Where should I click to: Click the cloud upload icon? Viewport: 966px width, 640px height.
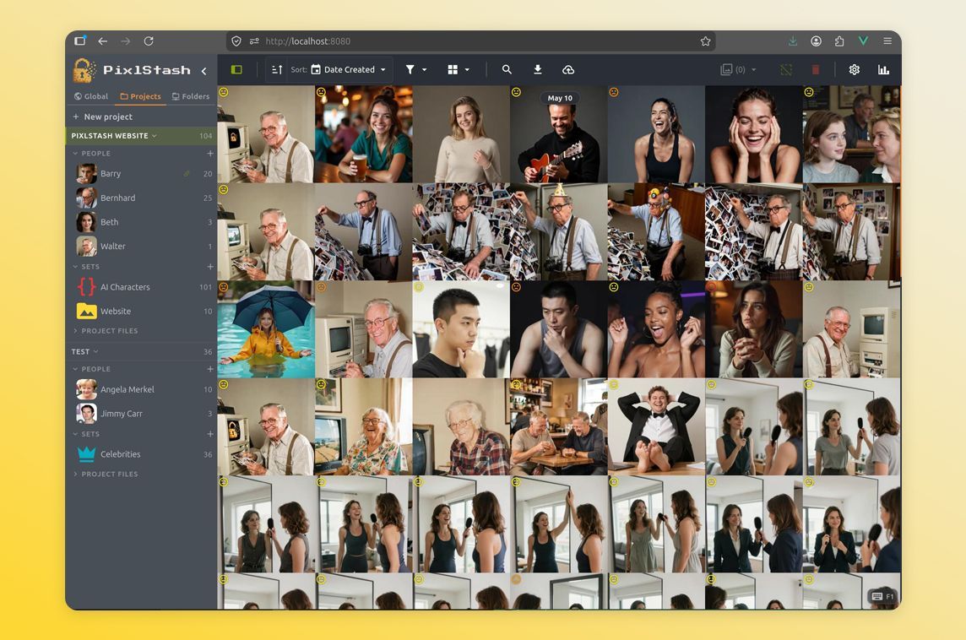tap(568, 69)
